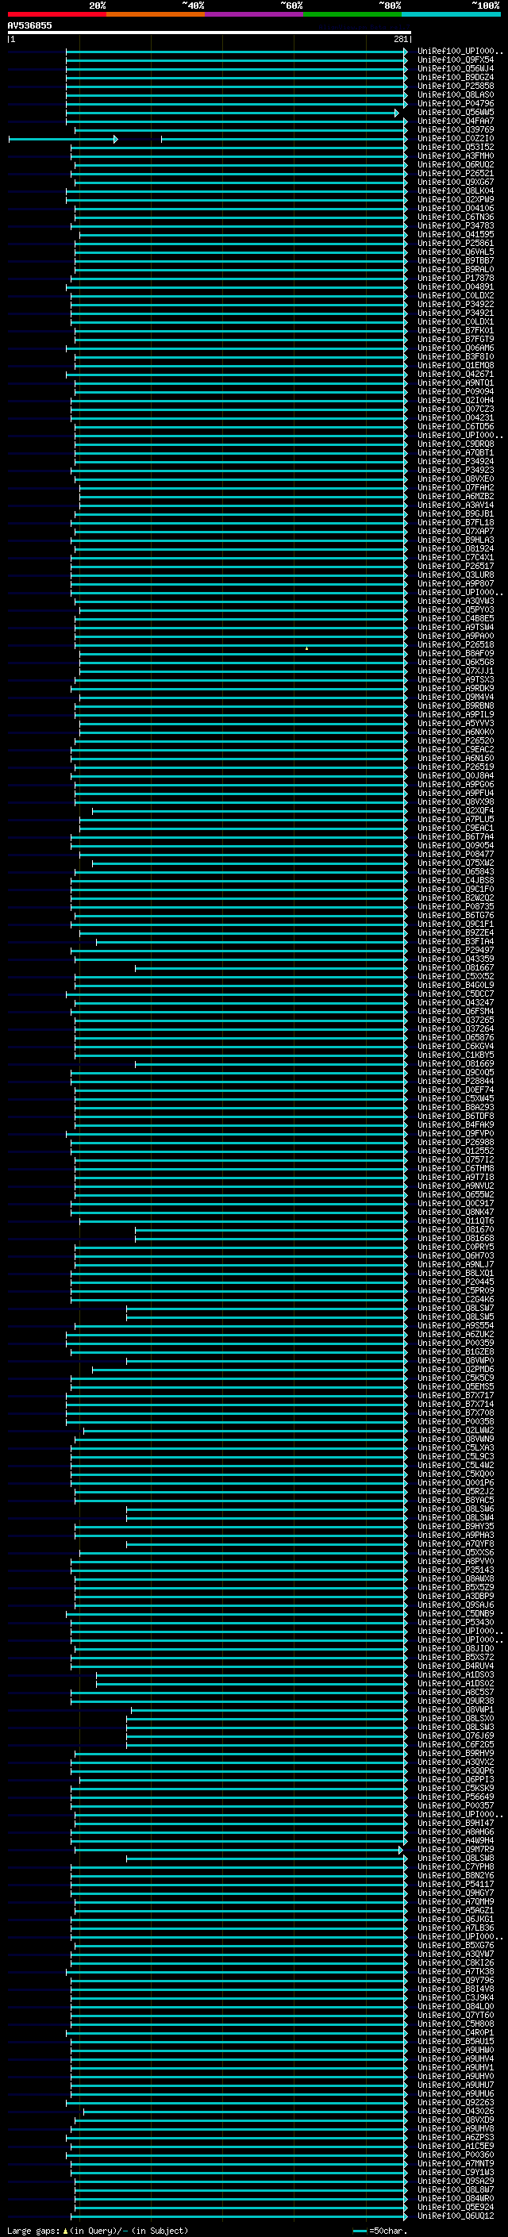This screenshot has height=2237, width=508.
Task: Select the UniRef100_Q8LSW7 label
Action: (x=456, y=1308)
